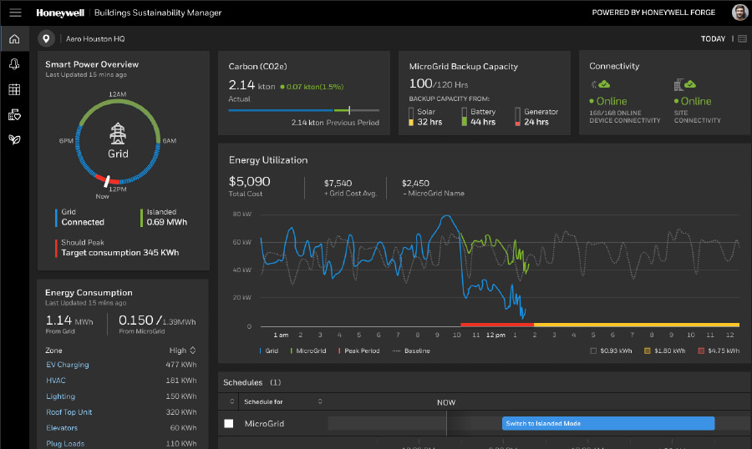Image resolution: width=752 pixels, height=449 pixels.
Task: Open notifications bell in sidebar
Action: [x=14, y=64]
